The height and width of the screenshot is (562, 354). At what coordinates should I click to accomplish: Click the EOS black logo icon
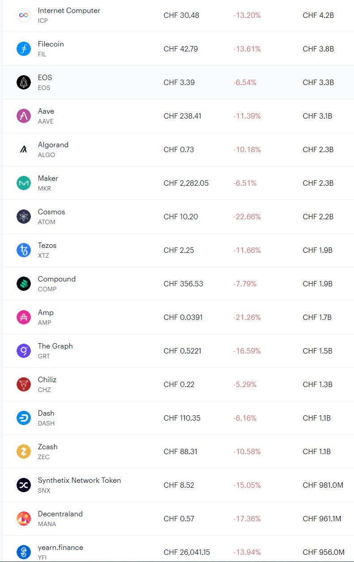24,82
